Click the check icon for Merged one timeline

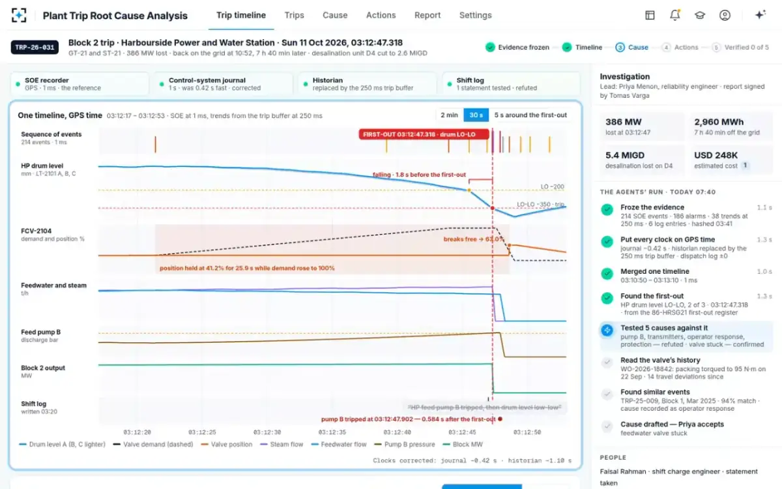tap(607, 274)
